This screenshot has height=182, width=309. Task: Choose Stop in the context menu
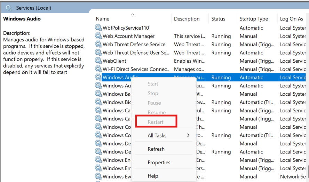pos(153,93)
